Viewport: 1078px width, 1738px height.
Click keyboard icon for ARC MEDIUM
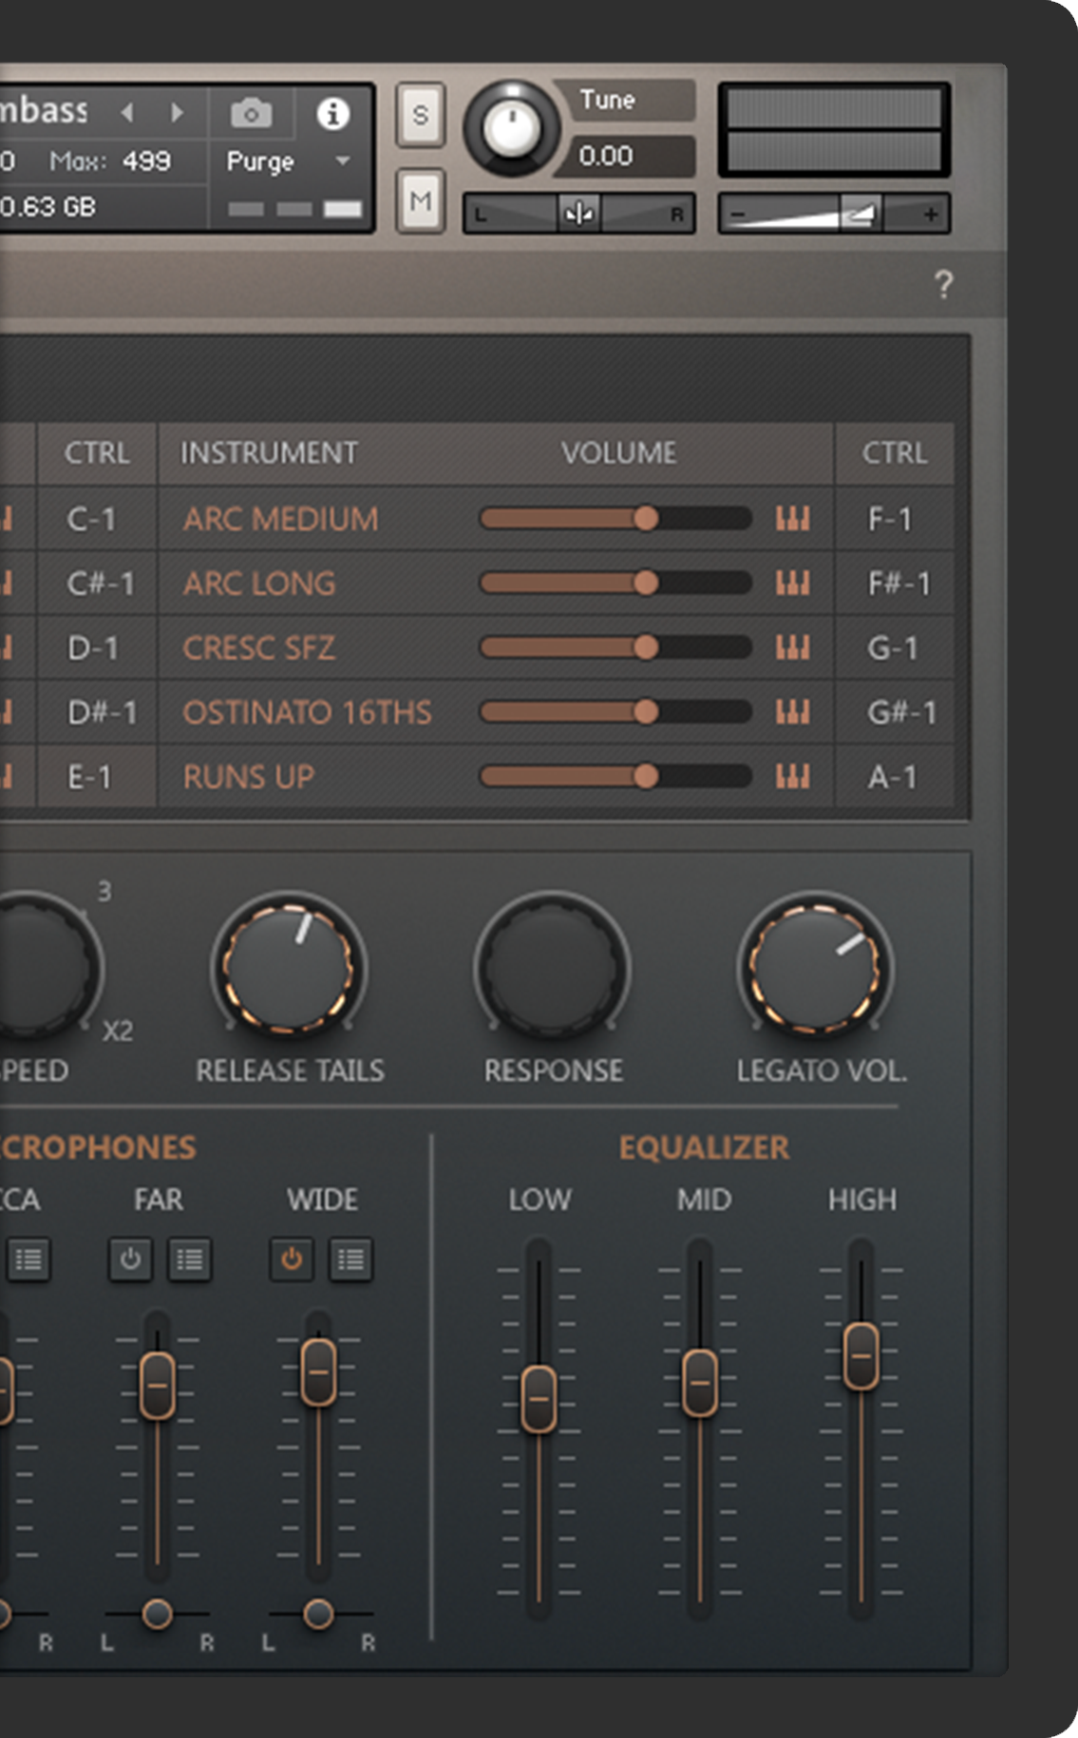pyautogui.click(x=792, y=519)
